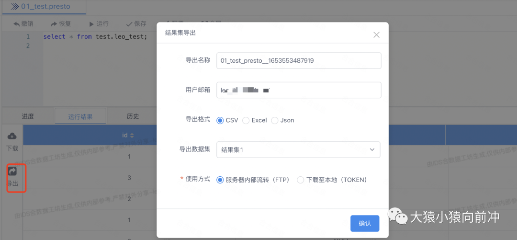Focus the 用户邮箱 email field
This screenshot has height=240, width=517.
pyautogui.click(x=299, y=90)
